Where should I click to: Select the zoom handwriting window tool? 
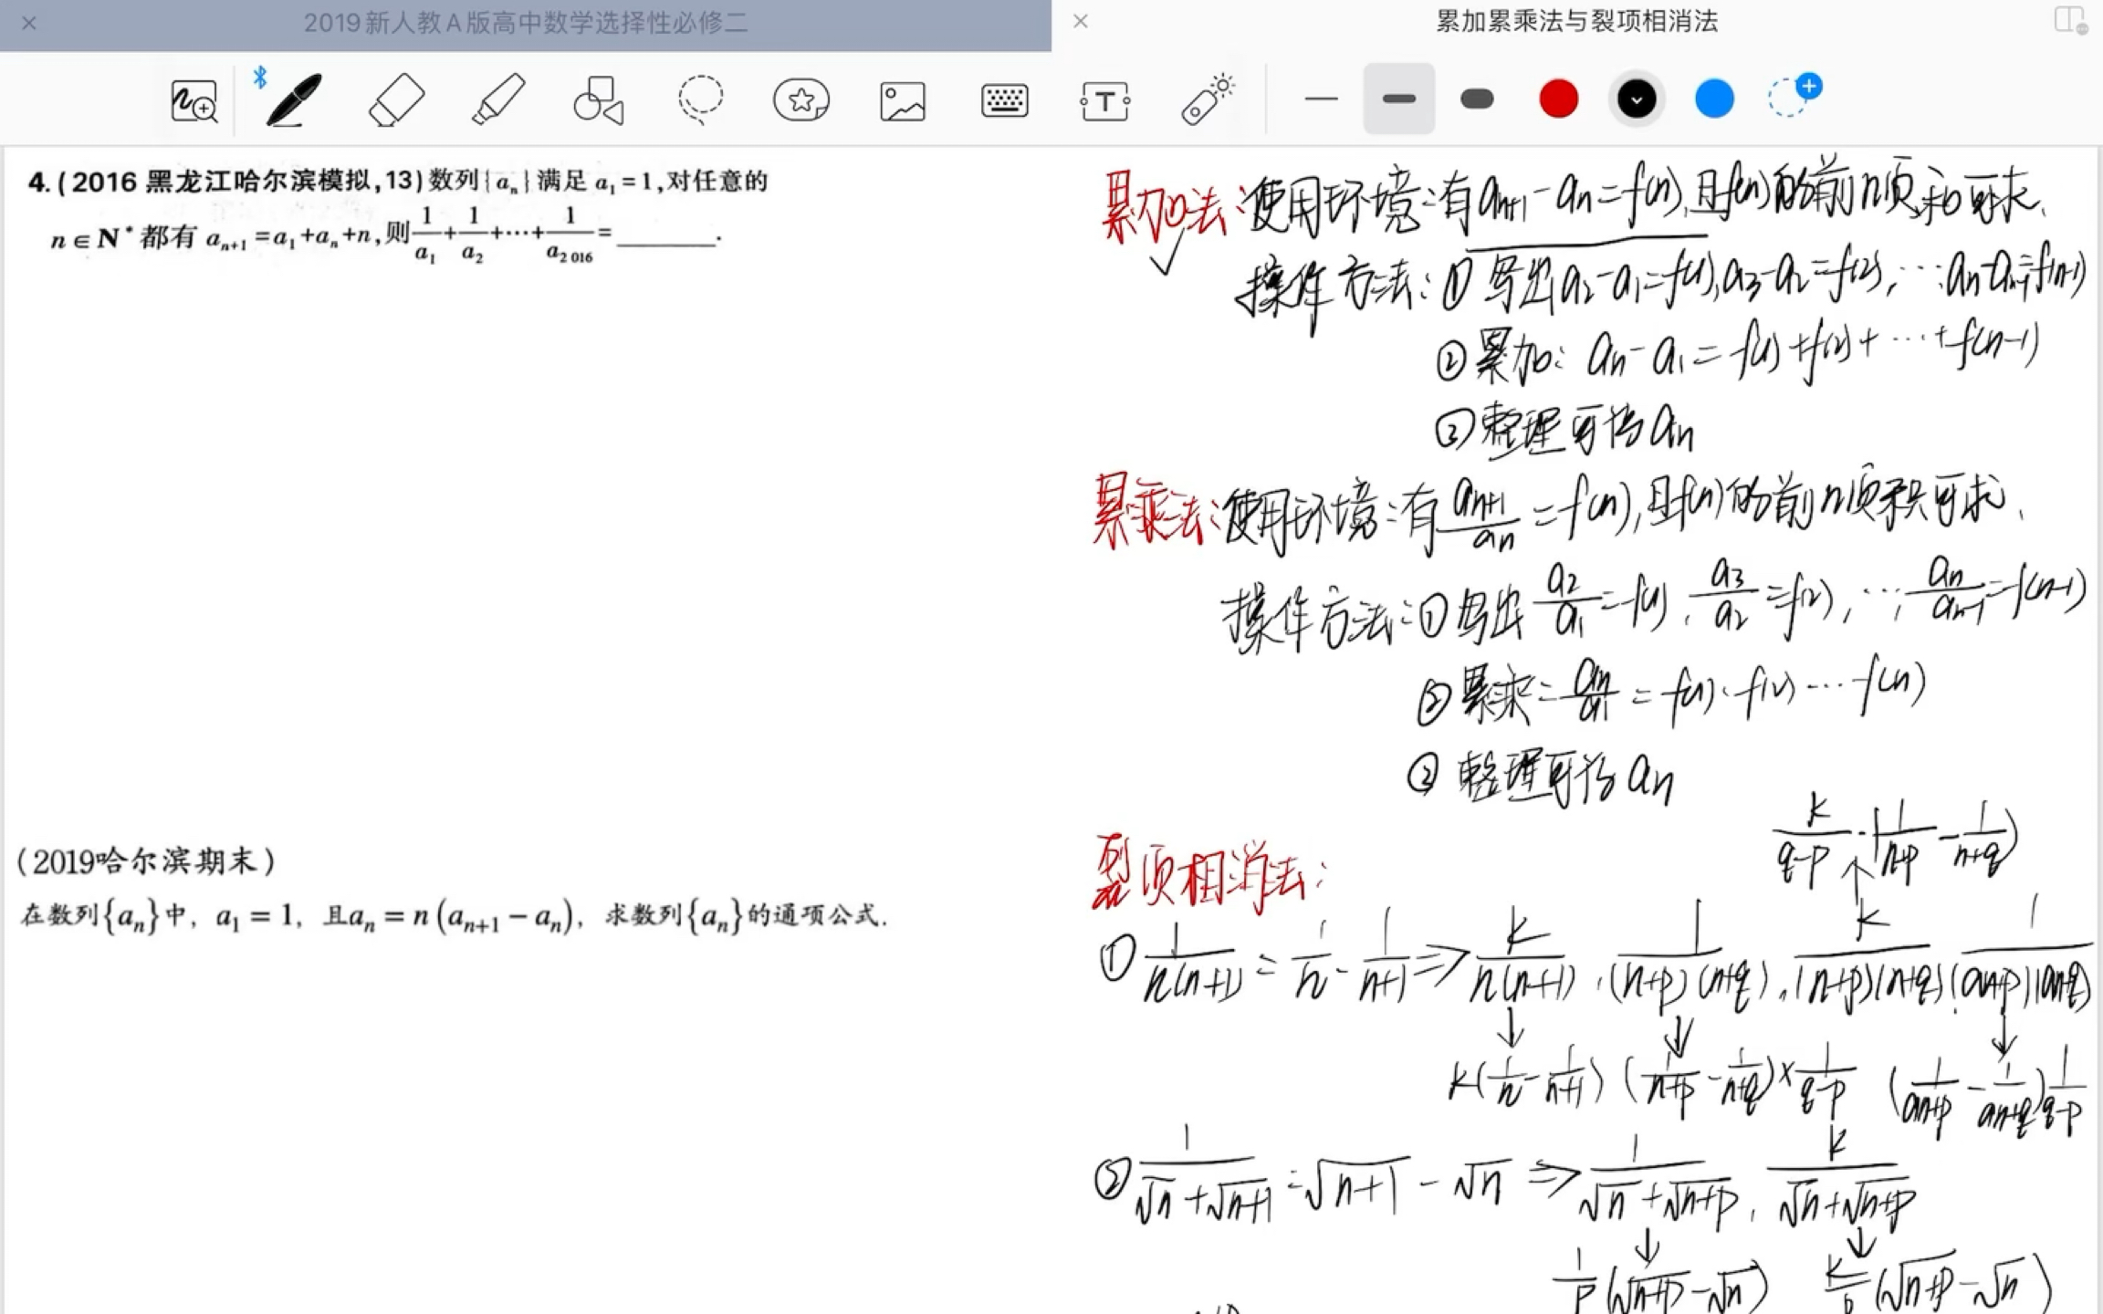[x=194, y=100]
